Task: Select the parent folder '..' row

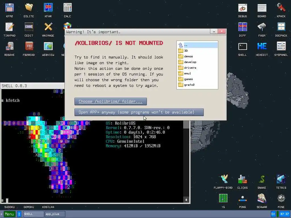Action: point(198,45)
